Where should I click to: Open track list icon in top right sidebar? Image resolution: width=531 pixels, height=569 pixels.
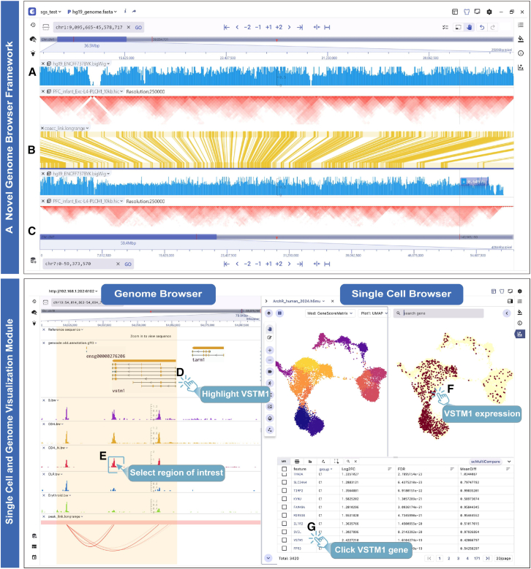(521, 25)
